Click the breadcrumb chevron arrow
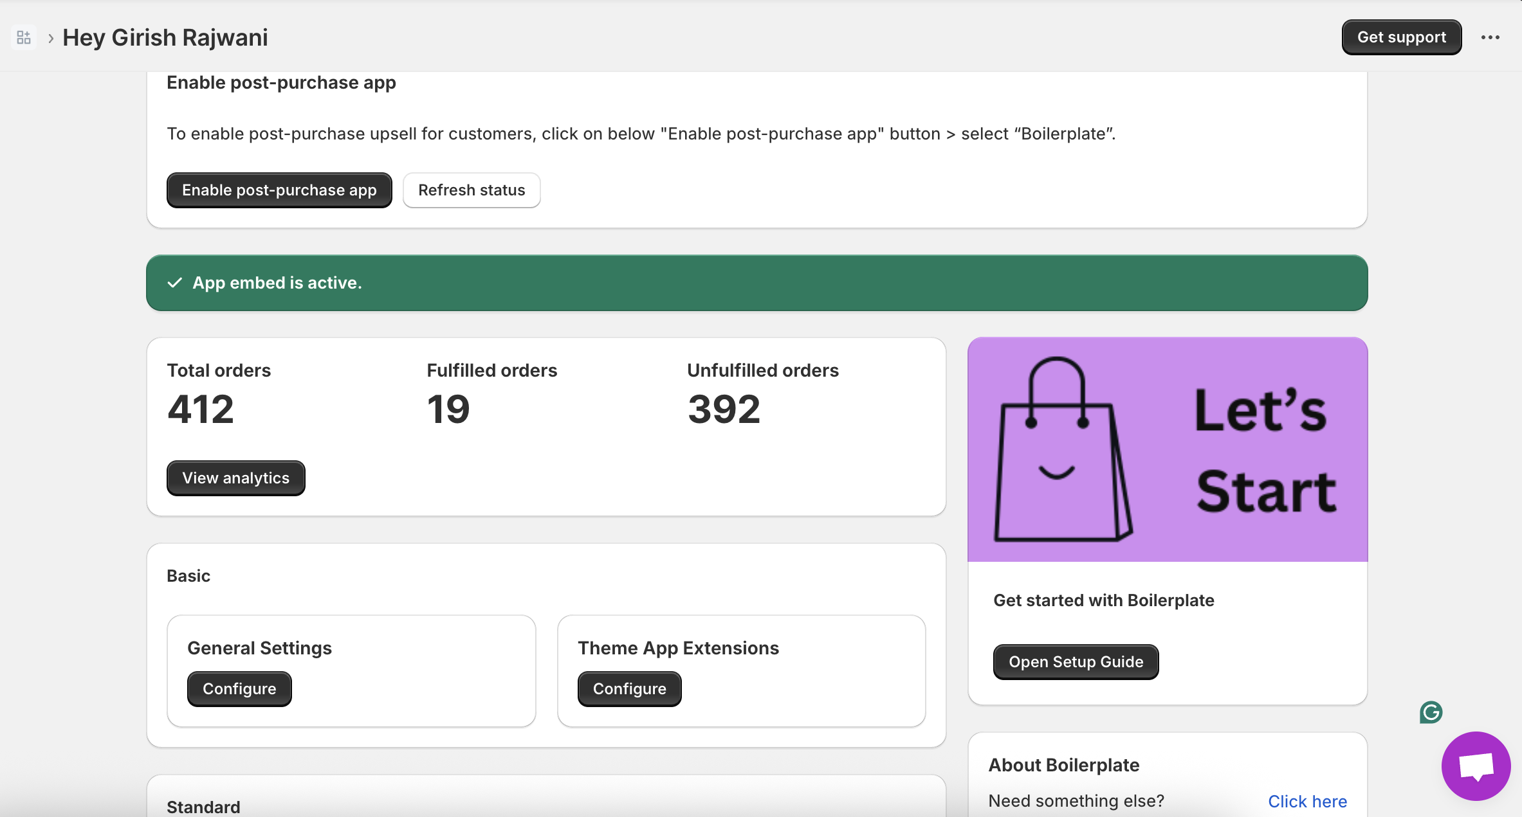1522x817 pixels. (x=50, y=38)
